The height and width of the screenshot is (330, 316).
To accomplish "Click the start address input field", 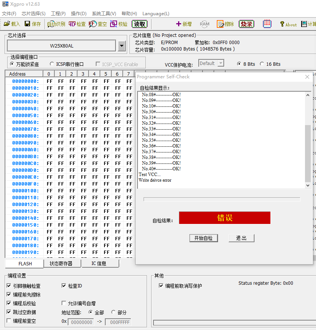I will 81,322.
